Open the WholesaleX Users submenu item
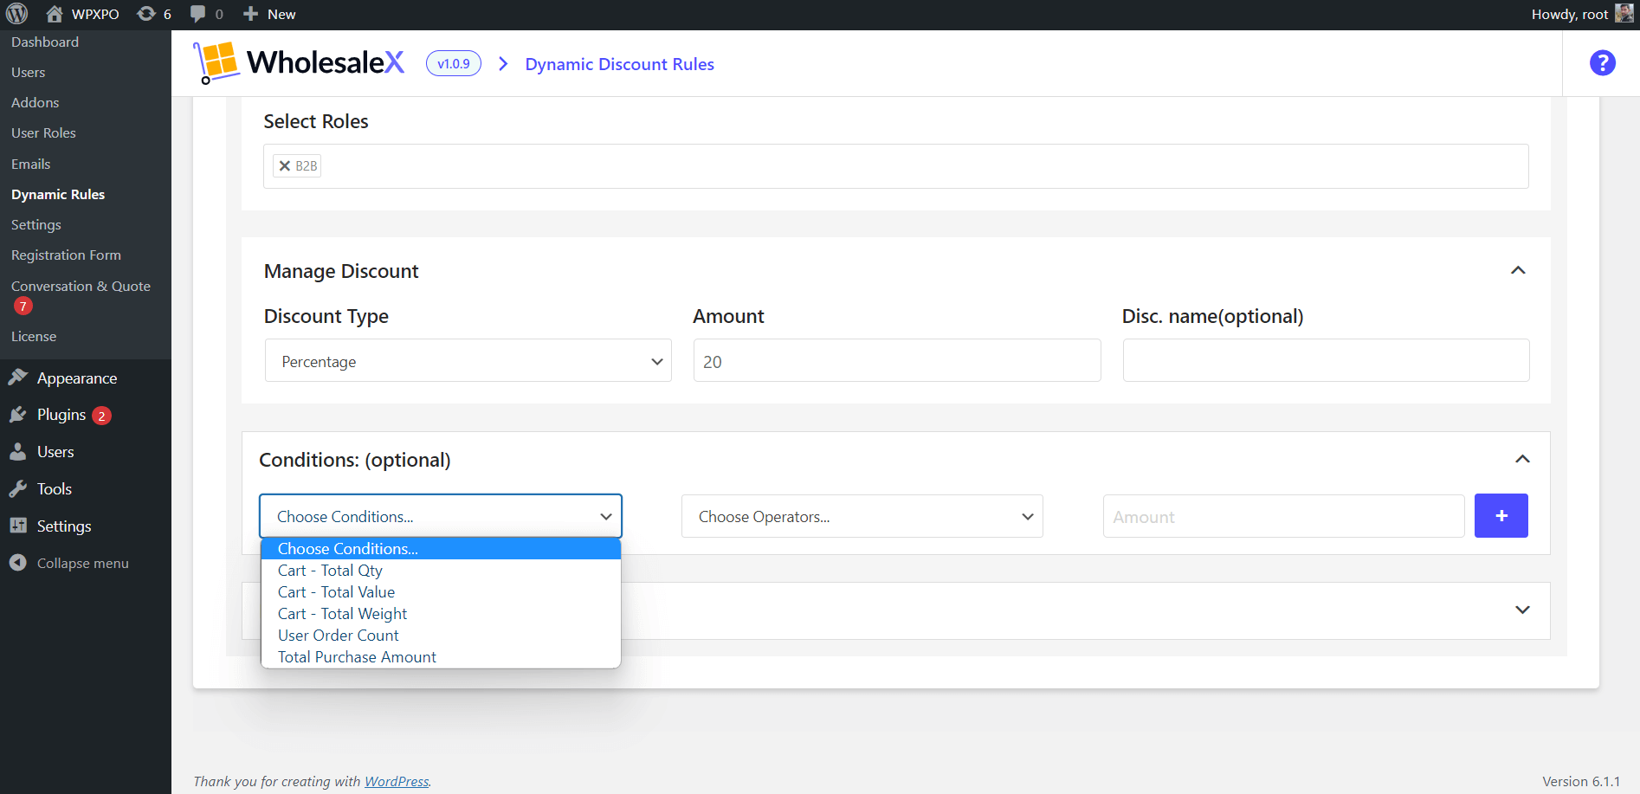 click(29, 73)
